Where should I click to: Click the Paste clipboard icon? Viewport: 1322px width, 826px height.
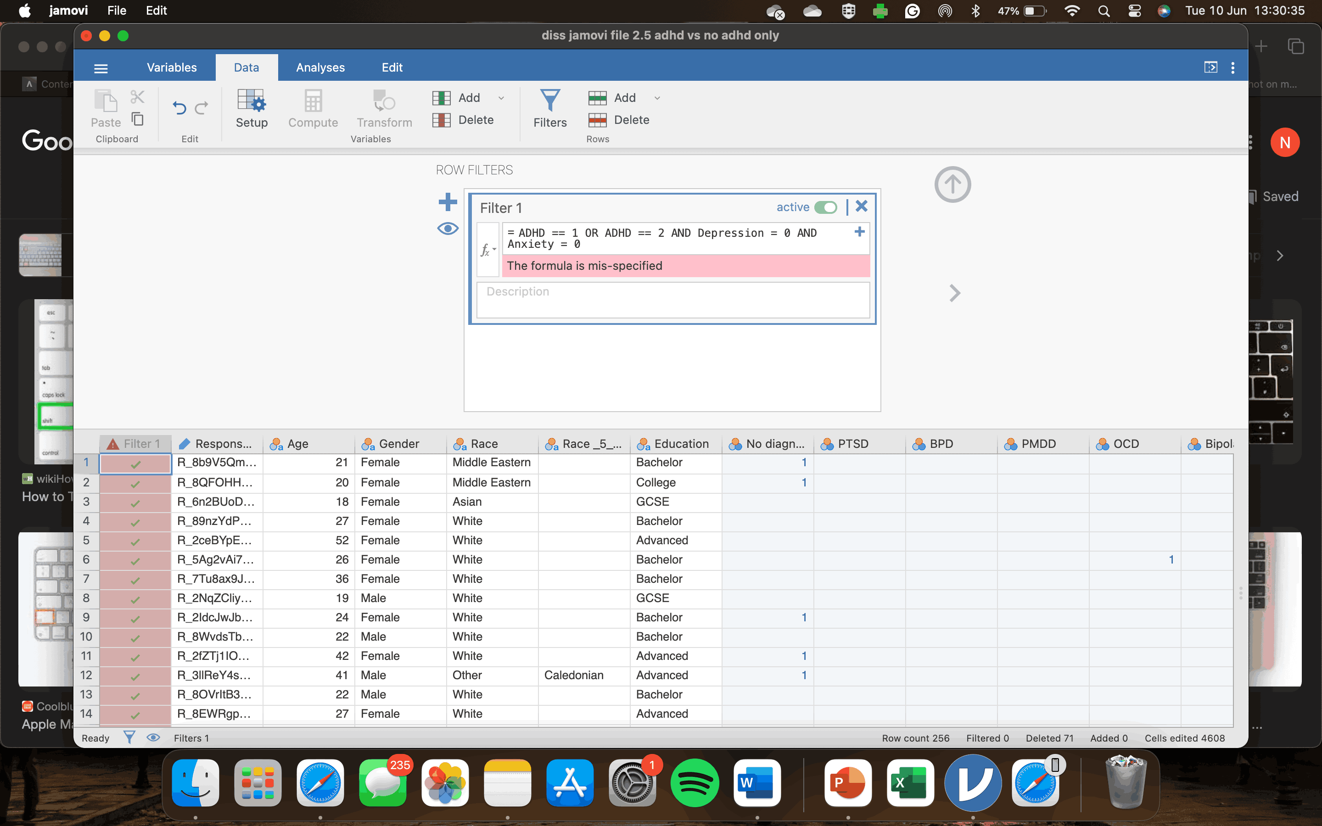pos(106,108)
